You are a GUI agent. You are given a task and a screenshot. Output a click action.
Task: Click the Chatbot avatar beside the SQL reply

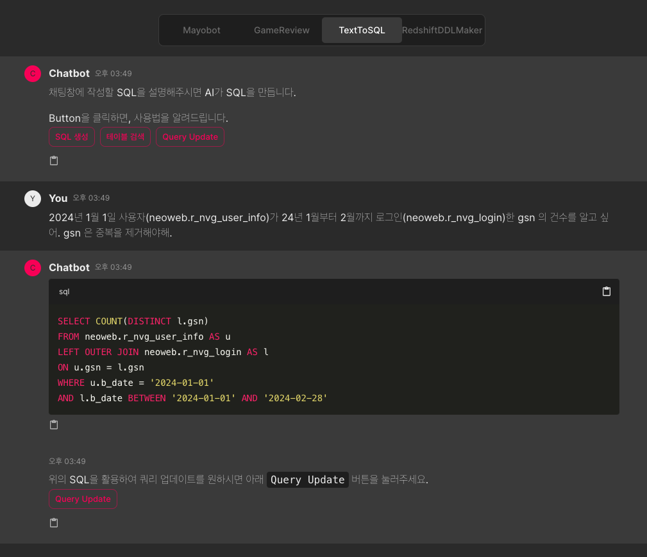pyautogui.click(x=33, y=268)
